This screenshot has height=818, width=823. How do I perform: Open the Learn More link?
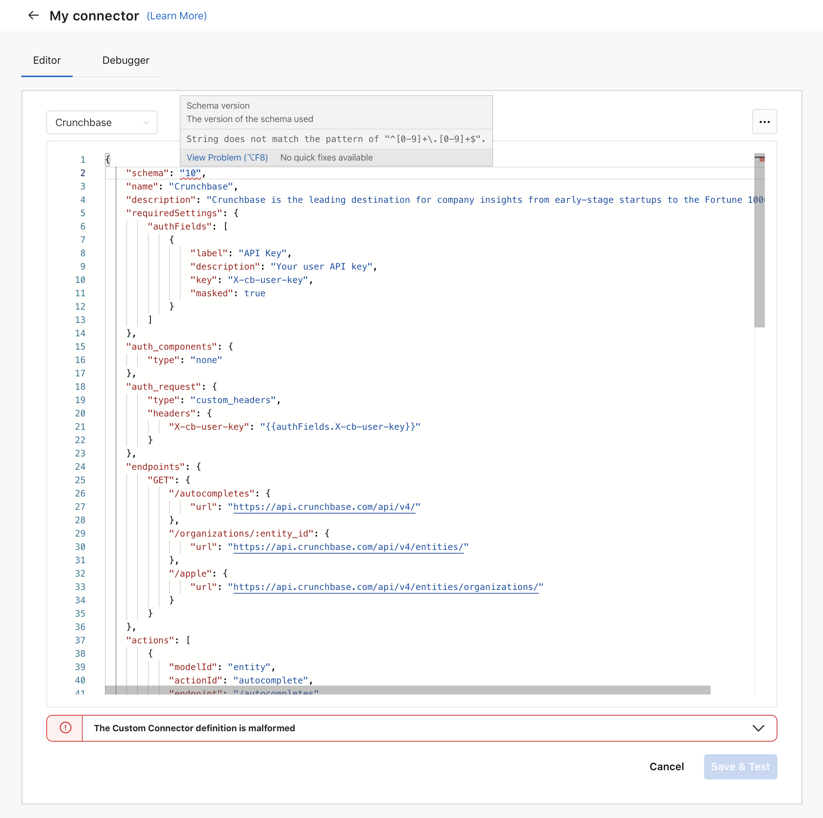click(x=176, y=16)
